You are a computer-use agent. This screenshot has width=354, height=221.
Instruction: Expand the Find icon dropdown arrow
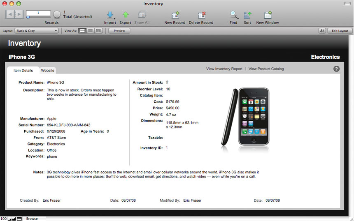(238, 18)
